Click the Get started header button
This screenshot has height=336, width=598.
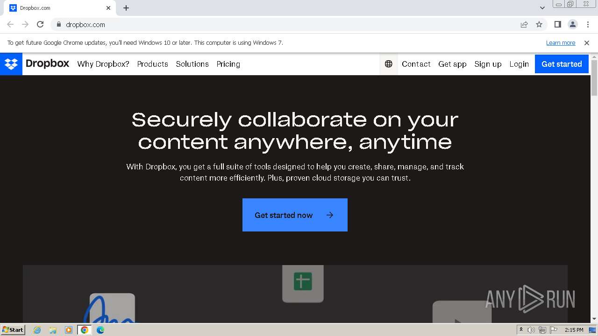tap(562, 64)
